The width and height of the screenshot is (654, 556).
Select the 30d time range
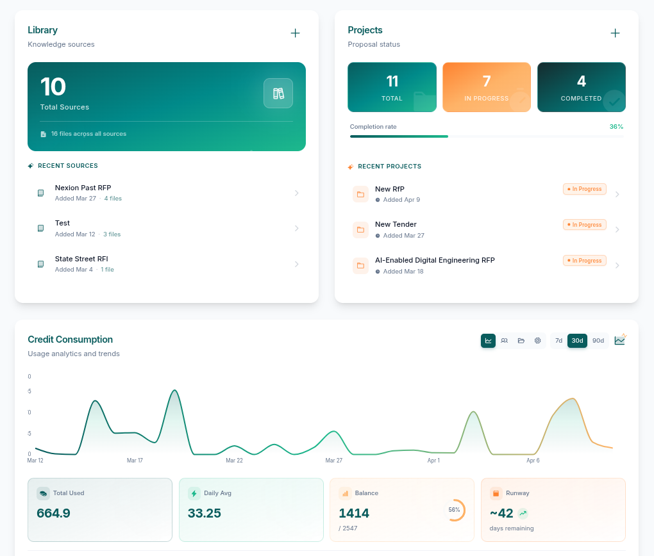click(x=577, y=341)
